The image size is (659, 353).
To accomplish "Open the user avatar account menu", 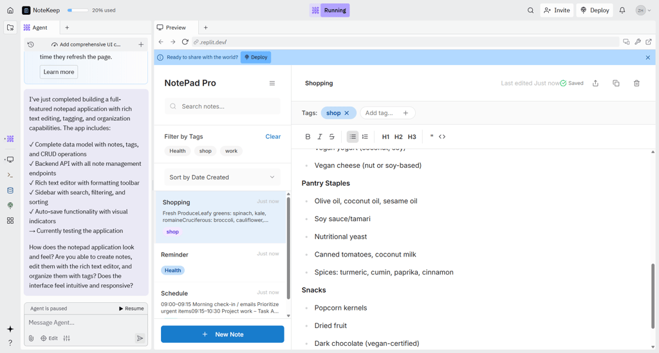I will [x=644, y=10].
